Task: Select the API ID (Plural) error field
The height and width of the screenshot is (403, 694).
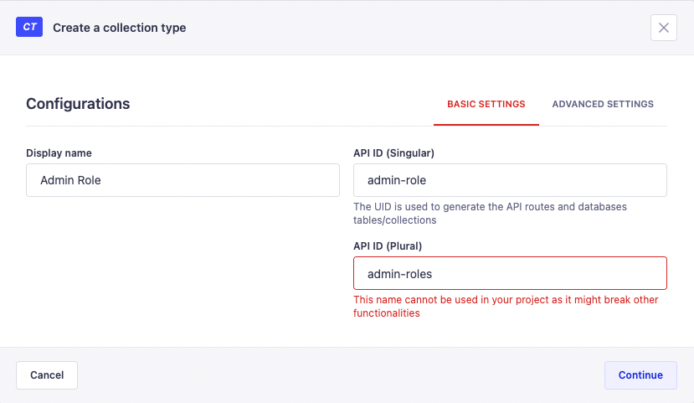Action: (510, 273)
